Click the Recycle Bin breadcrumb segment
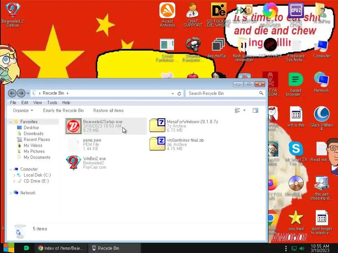Screen dimensions: 338x253 [x=53, y=93]
